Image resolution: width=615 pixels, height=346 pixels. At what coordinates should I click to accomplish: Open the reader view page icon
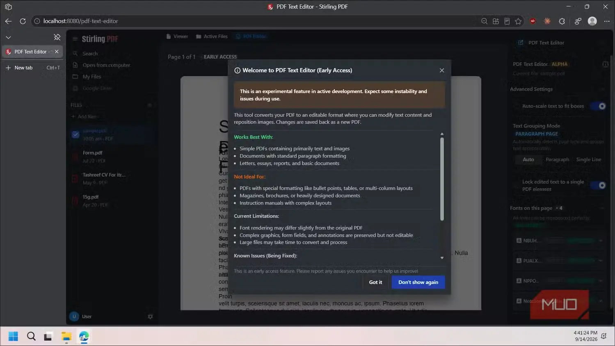pyautogui.click(x=507, y=21)
